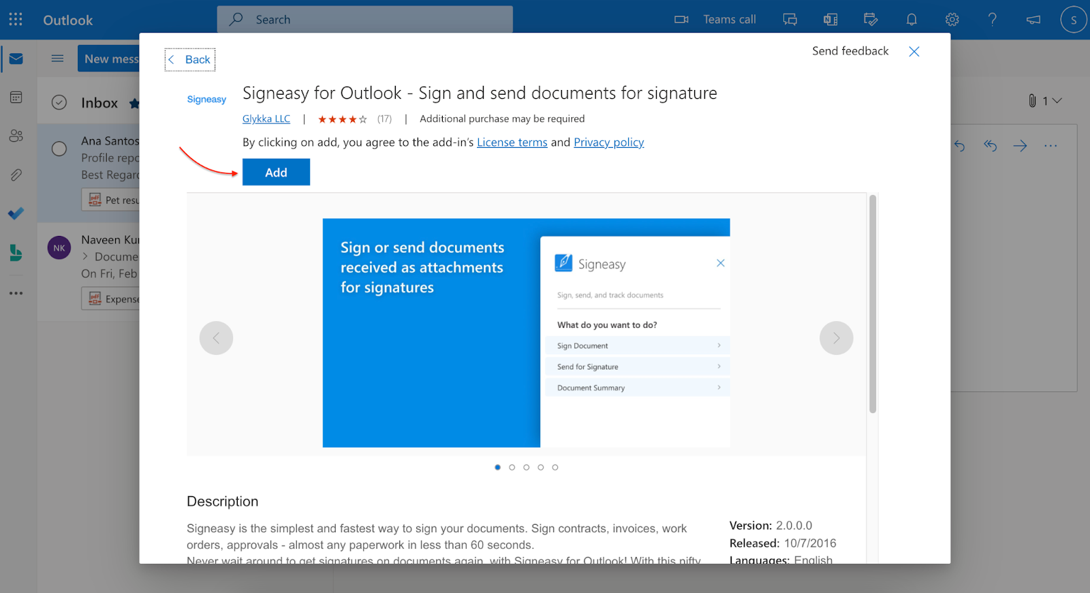Click the Signeasy logo in the dialog
The width and height of the screenshot is (1090, 593).
(206, 100)
